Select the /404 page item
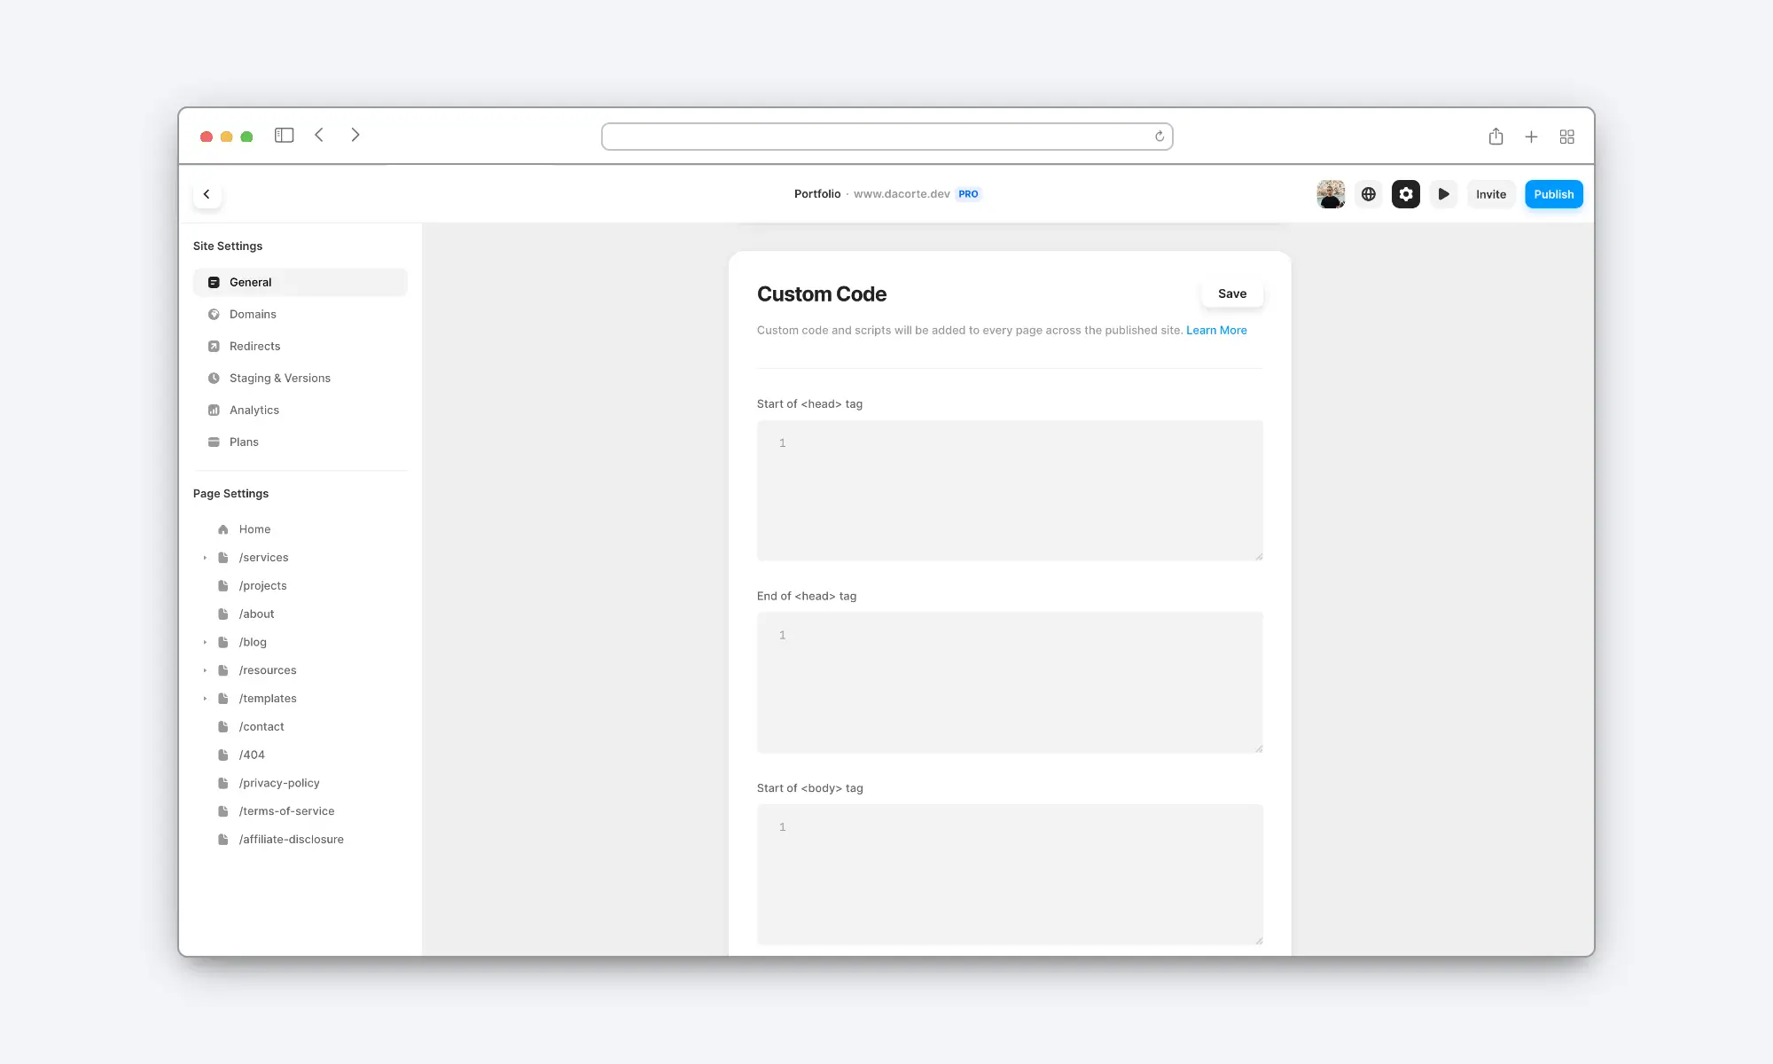Image resolution: width=1773 pixels, height=1064 pixels. pos(252,754)
